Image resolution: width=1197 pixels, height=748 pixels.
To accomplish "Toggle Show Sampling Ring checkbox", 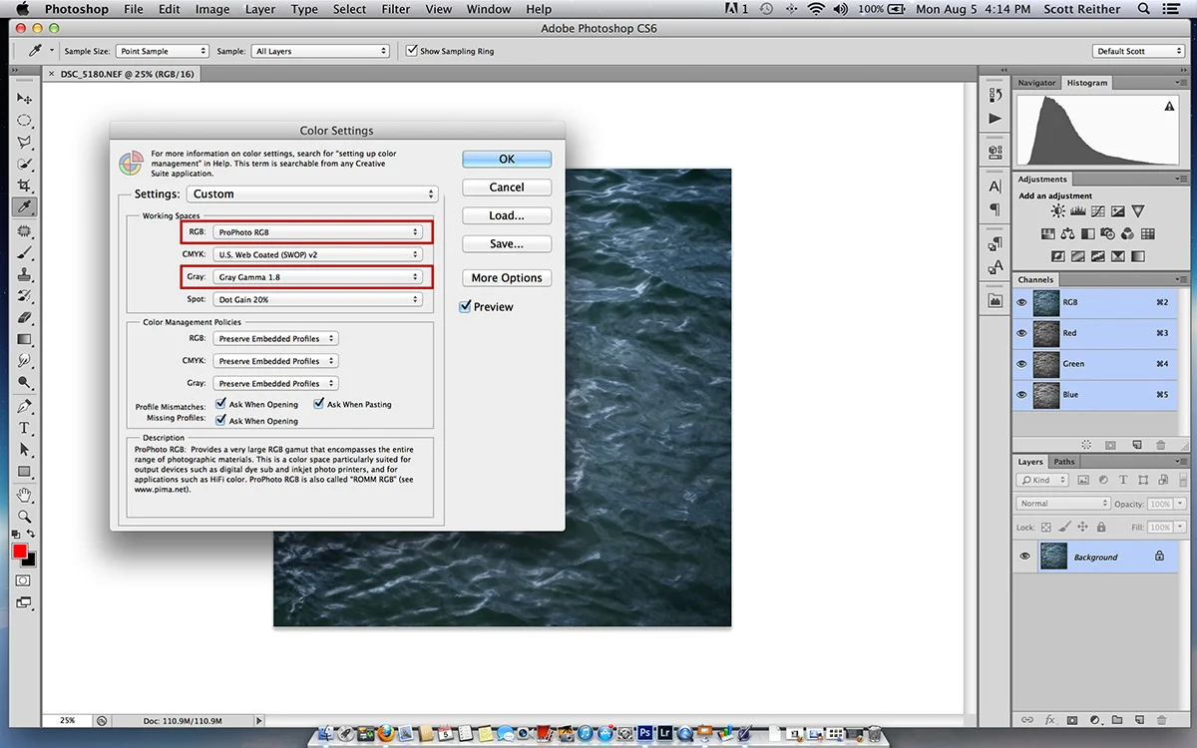I will (x=412, y=51).
